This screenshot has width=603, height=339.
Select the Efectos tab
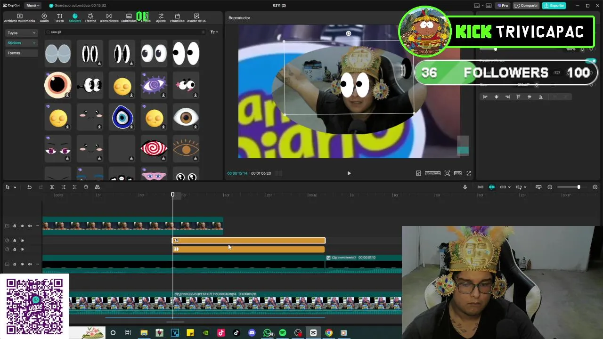[x=90, y=18]
